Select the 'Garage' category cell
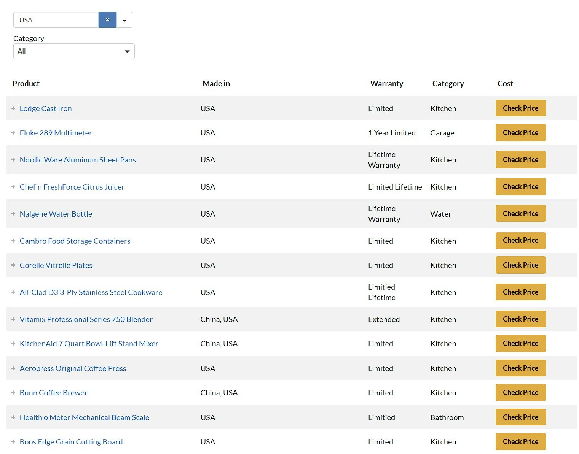This screenshot has height=454, width=579. 442,133
